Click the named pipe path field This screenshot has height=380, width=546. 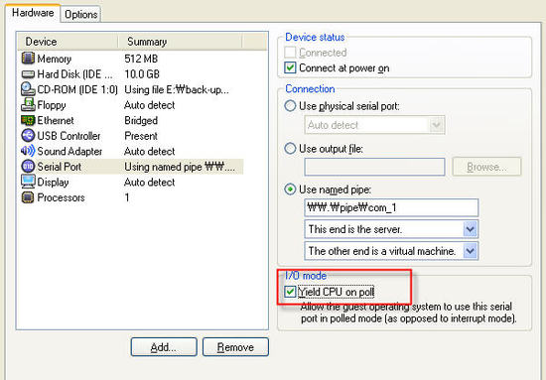point(391,207)
